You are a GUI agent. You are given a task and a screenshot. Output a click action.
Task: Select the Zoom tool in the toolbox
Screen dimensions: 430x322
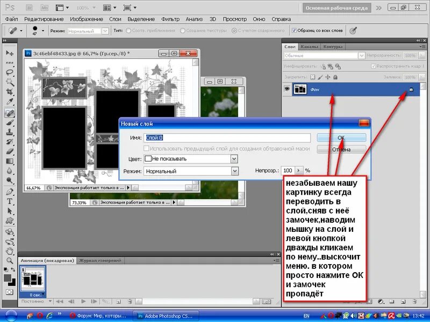click(x=10, y=260)
